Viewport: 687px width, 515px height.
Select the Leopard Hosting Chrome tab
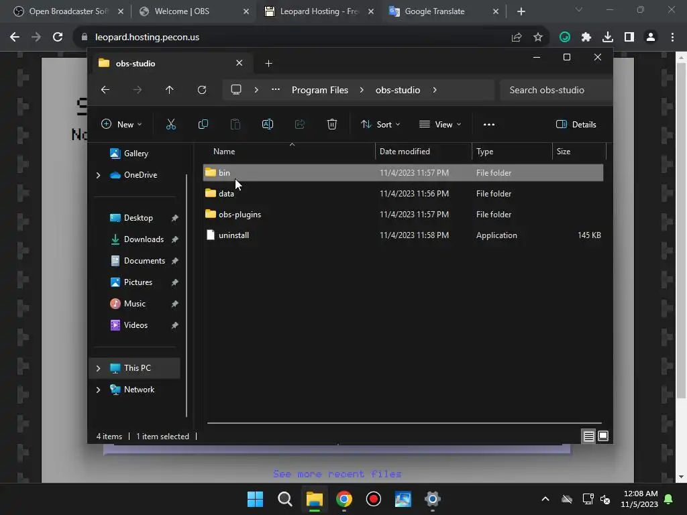(319, 11)
